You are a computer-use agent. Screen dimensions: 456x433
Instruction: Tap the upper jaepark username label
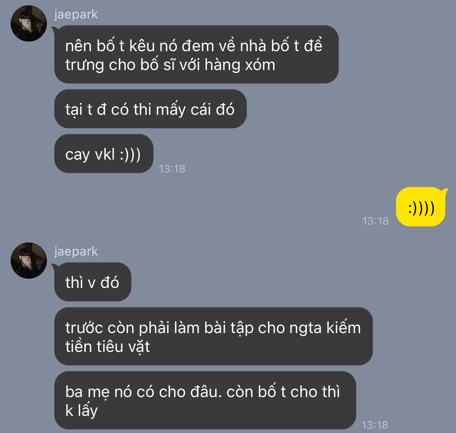pos(76,14)
